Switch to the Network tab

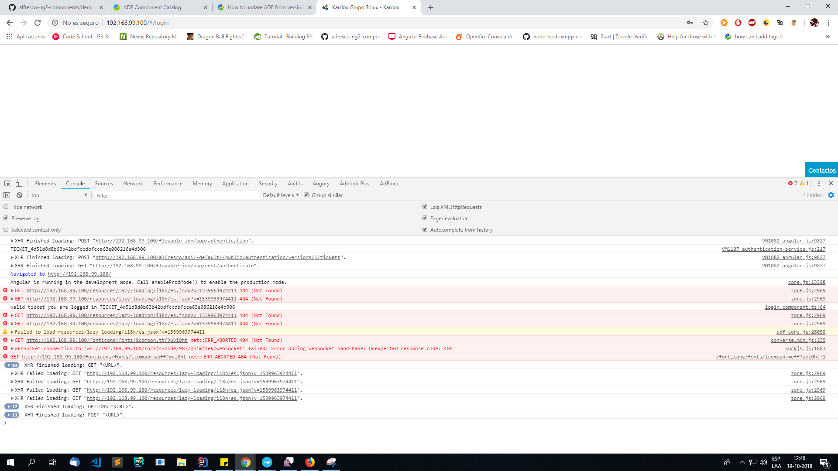pos(133,184)
